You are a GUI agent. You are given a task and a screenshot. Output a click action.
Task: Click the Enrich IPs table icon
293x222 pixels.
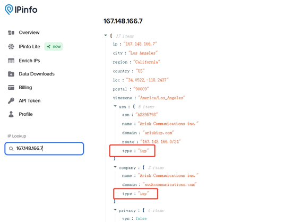click(x=11, y=61)
